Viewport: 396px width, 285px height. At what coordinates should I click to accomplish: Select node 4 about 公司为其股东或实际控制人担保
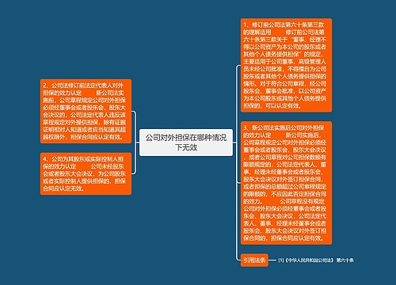[x=86, y=173]
